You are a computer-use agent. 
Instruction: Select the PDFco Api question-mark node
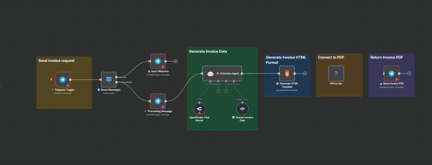336,73
